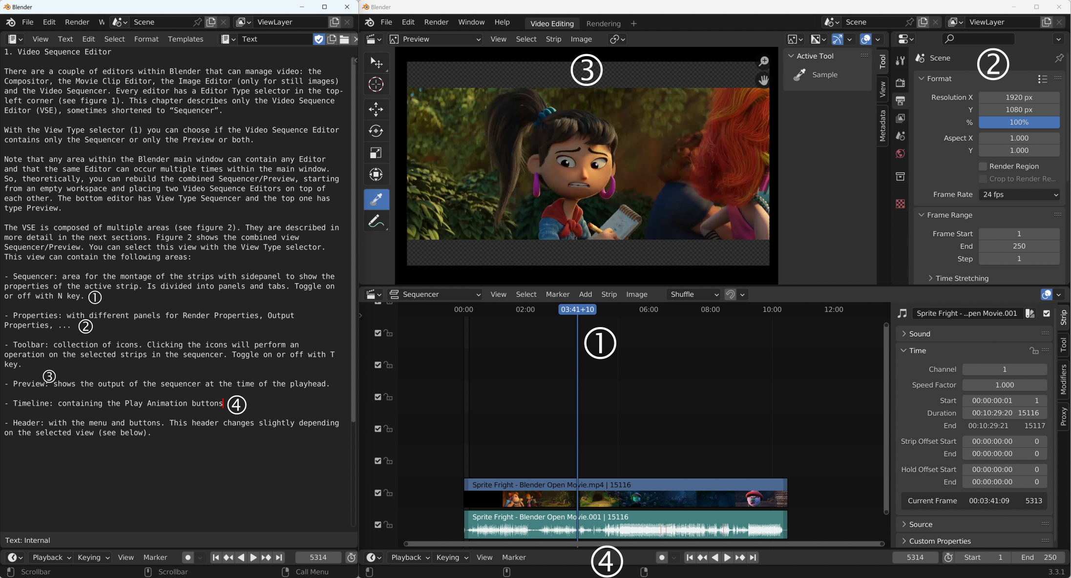Click the pan hand icon in the preview
Image resolution: width=1071 pixels, height=578 pixels.
tap(763, 80)
